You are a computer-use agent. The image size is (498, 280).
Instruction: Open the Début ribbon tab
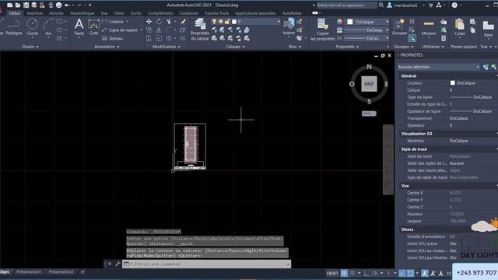(x=15, y=13)
